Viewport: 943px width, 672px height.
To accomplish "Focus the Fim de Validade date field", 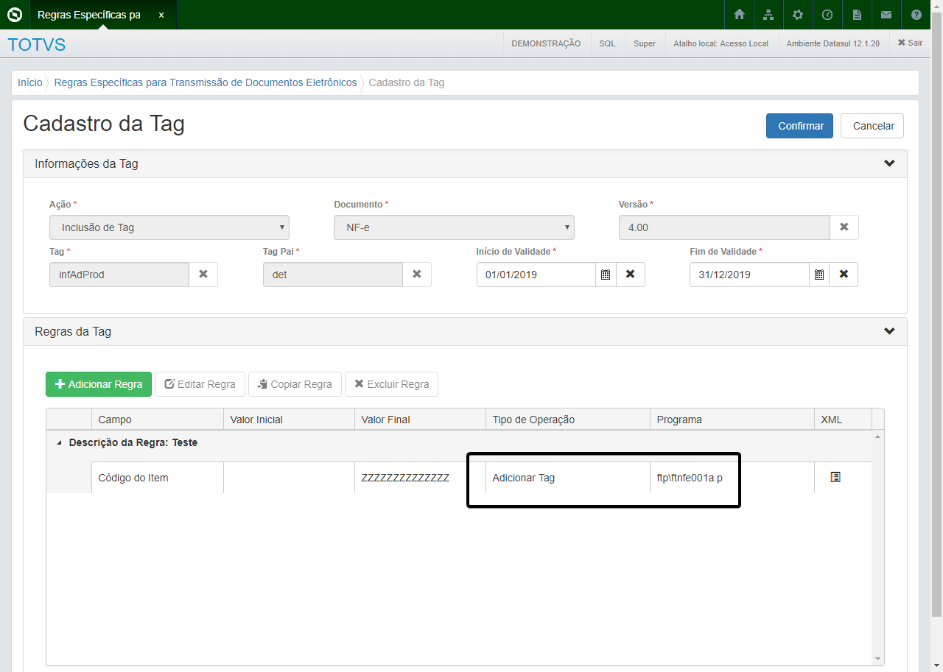I will (x=750, y=275).
